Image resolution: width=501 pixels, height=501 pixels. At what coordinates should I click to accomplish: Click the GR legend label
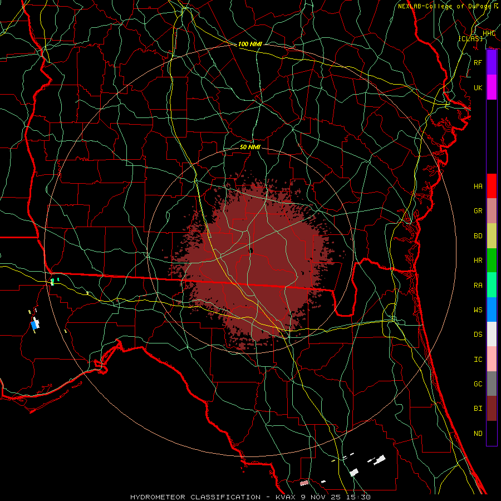click(x=478, y=211)
